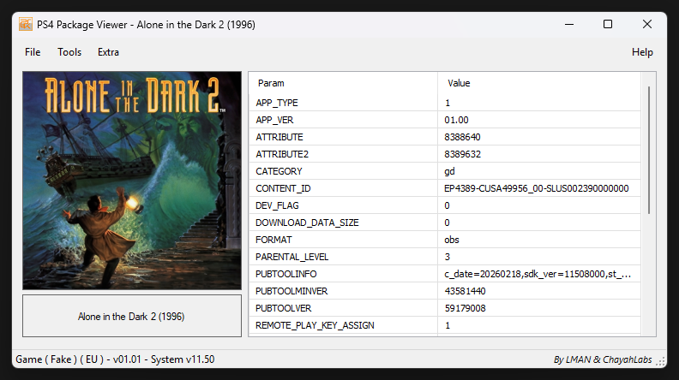Click the parameter list vertical scrollbar
The image size is (679, 380).
click(649, 150)
